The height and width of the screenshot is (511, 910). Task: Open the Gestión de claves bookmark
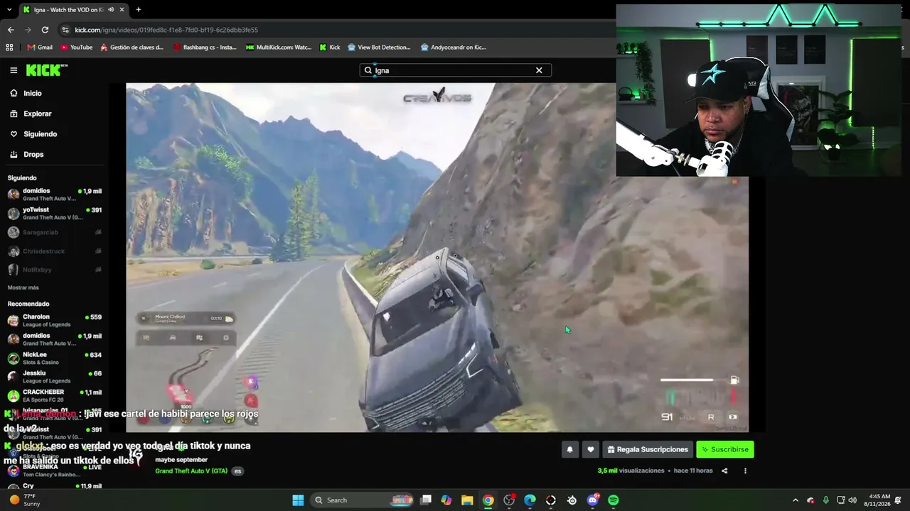coord(132,48)
